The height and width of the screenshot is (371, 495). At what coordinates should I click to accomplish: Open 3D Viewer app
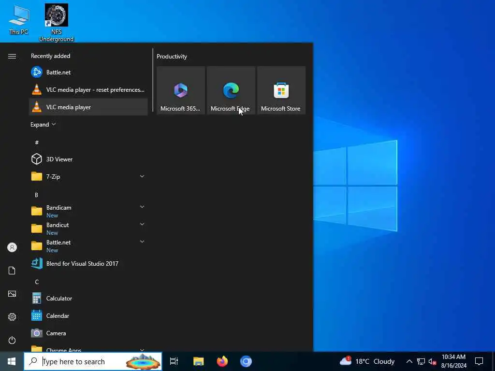(x=88, y=159)
